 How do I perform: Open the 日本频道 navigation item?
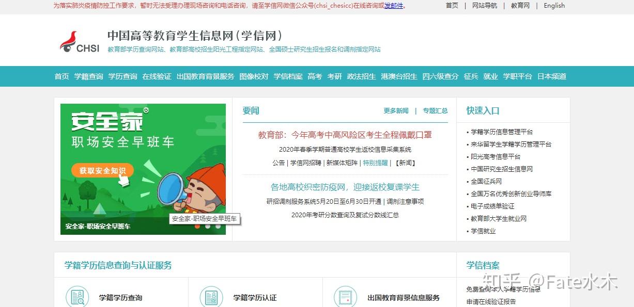[x=551, y=76]
